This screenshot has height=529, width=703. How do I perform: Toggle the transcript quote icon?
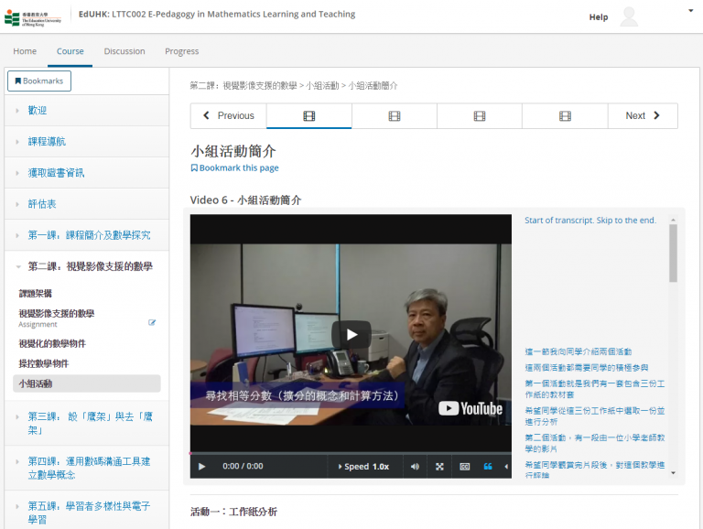[488, 466]
